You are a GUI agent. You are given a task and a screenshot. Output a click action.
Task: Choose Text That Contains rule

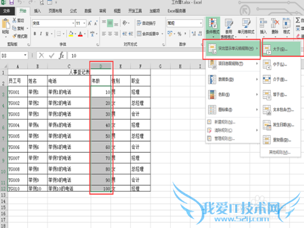point(280,109)
